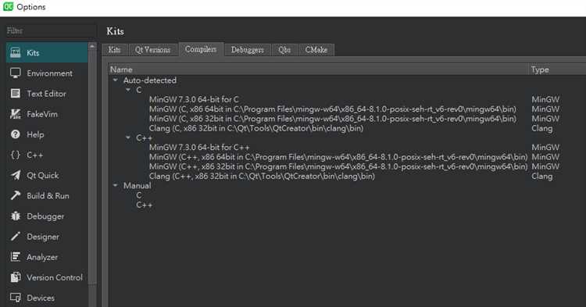Image resolution: width=586 pixels, height=307 pixels.
Task: Click the Environment label in sidebar
Action: tap(50, 73)
